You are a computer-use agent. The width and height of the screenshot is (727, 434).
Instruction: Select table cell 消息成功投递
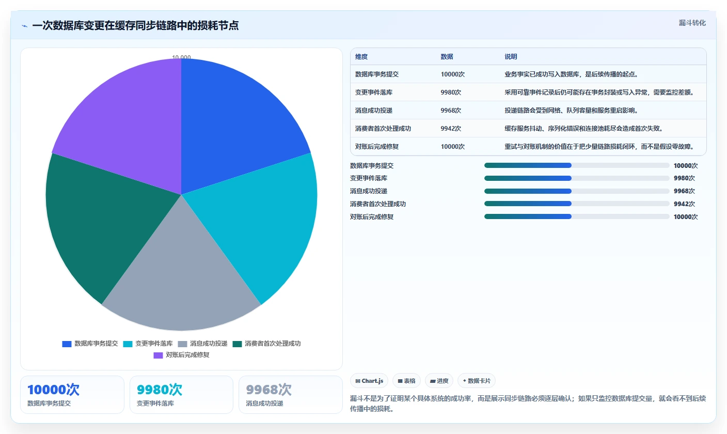[x=374, y=111]
